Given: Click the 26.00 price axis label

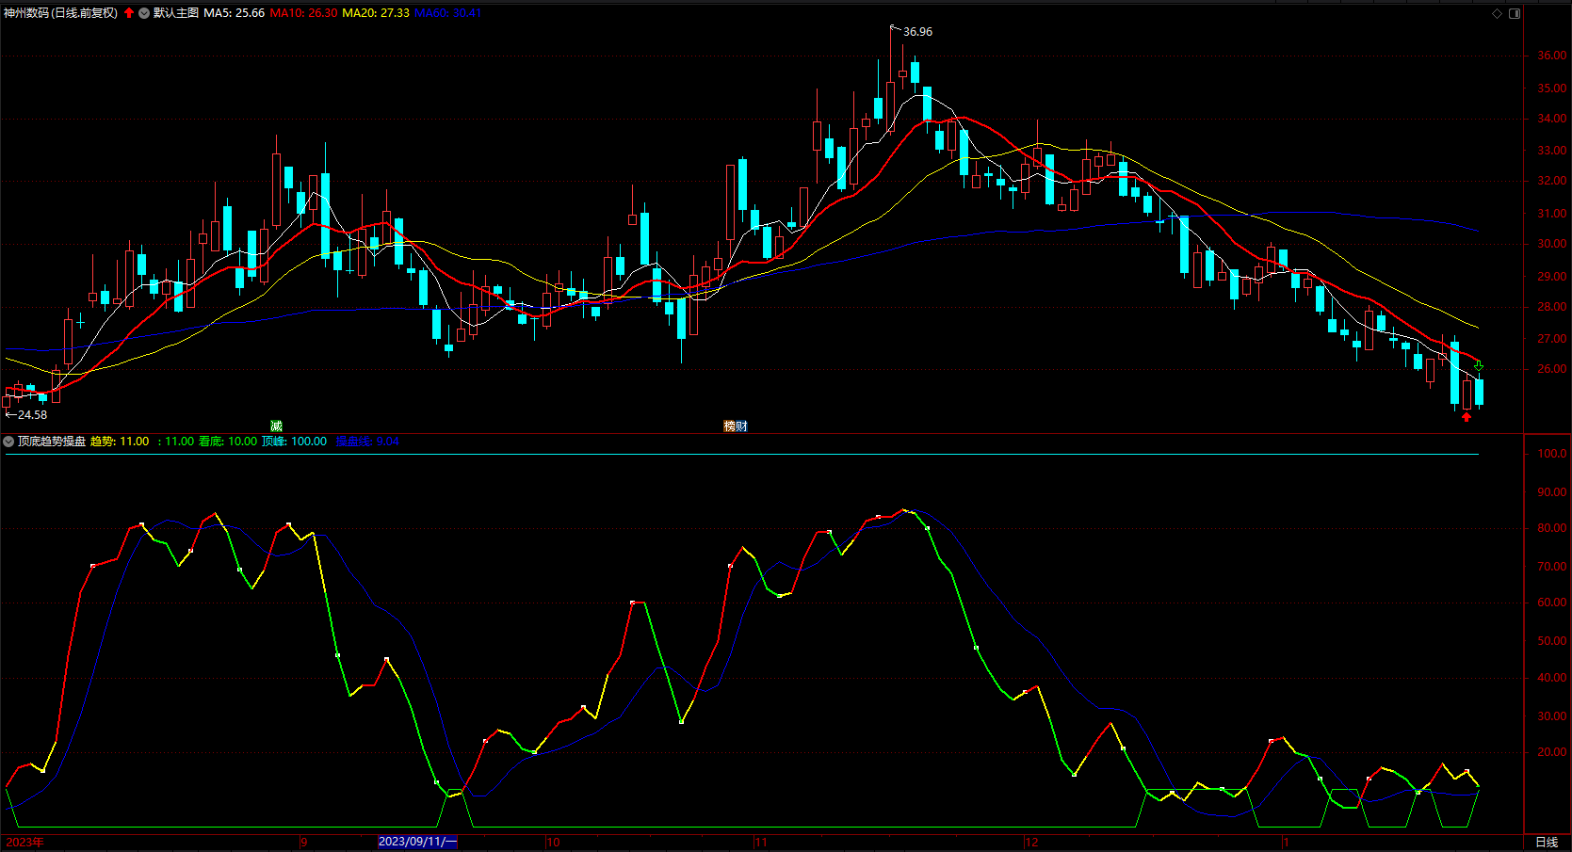Looking at the screenshot, I should (1552, 369).
